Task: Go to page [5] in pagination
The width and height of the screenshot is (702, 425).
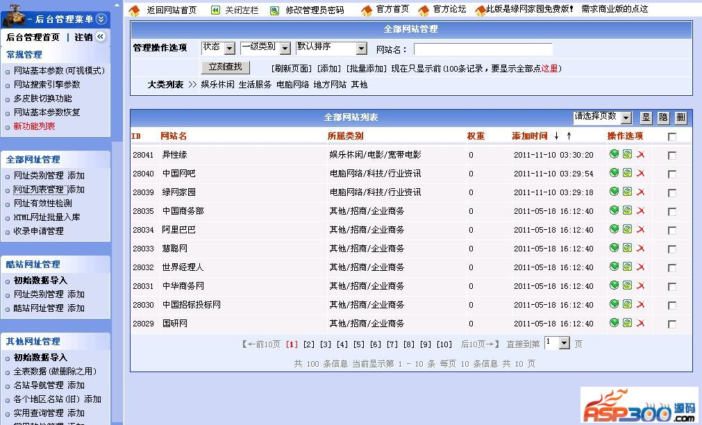Action: pyautogui.click(x=358, y=344)
